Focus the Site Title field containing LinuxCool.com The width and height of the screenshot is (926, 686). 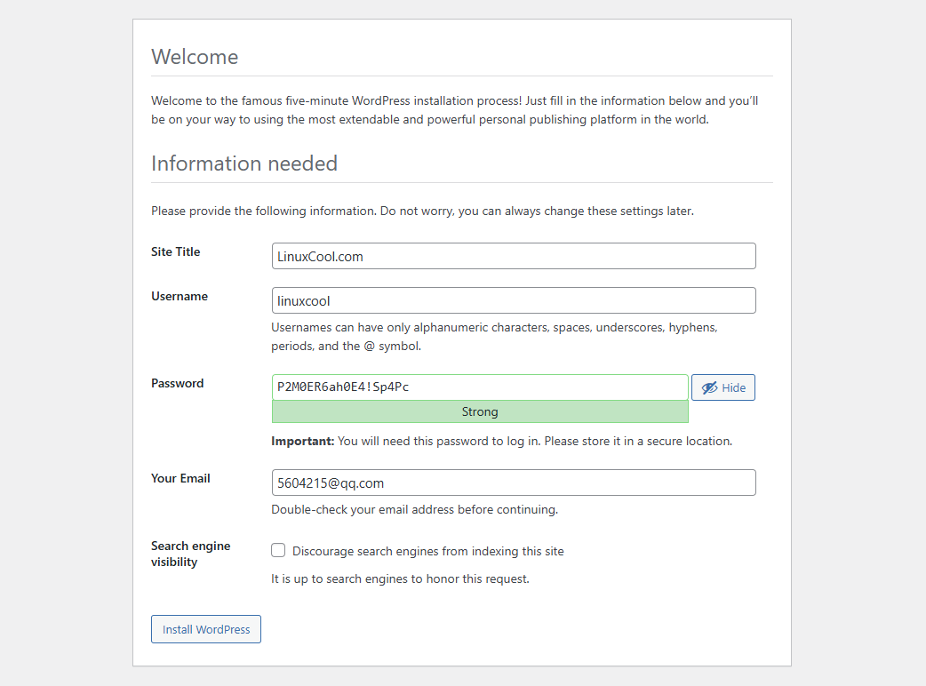(513, 256)
